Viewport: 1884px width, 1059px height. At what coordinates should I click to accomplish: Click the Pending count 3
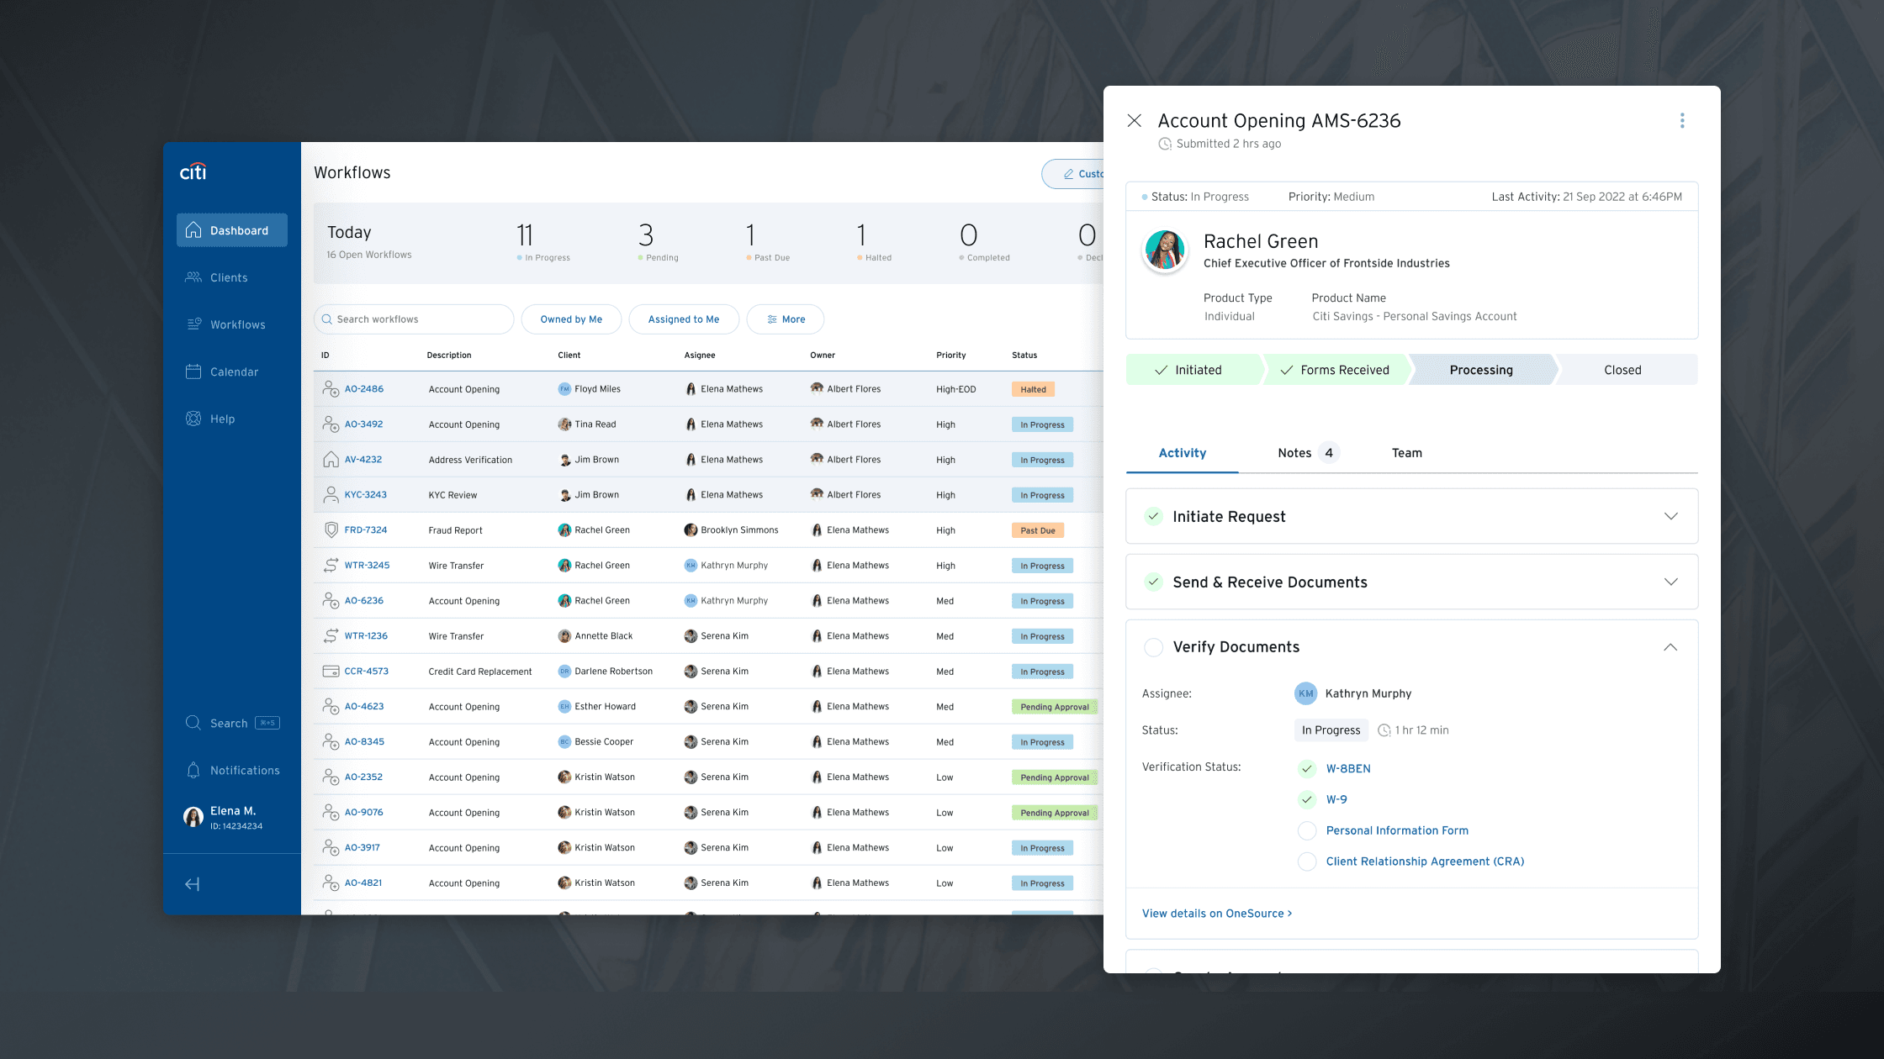(x=646, y=234)
